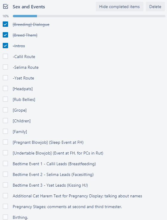Check Bedtime Event 1 - Callil Leads
This screenshot has height=220, width=167.
click(5, 163)
